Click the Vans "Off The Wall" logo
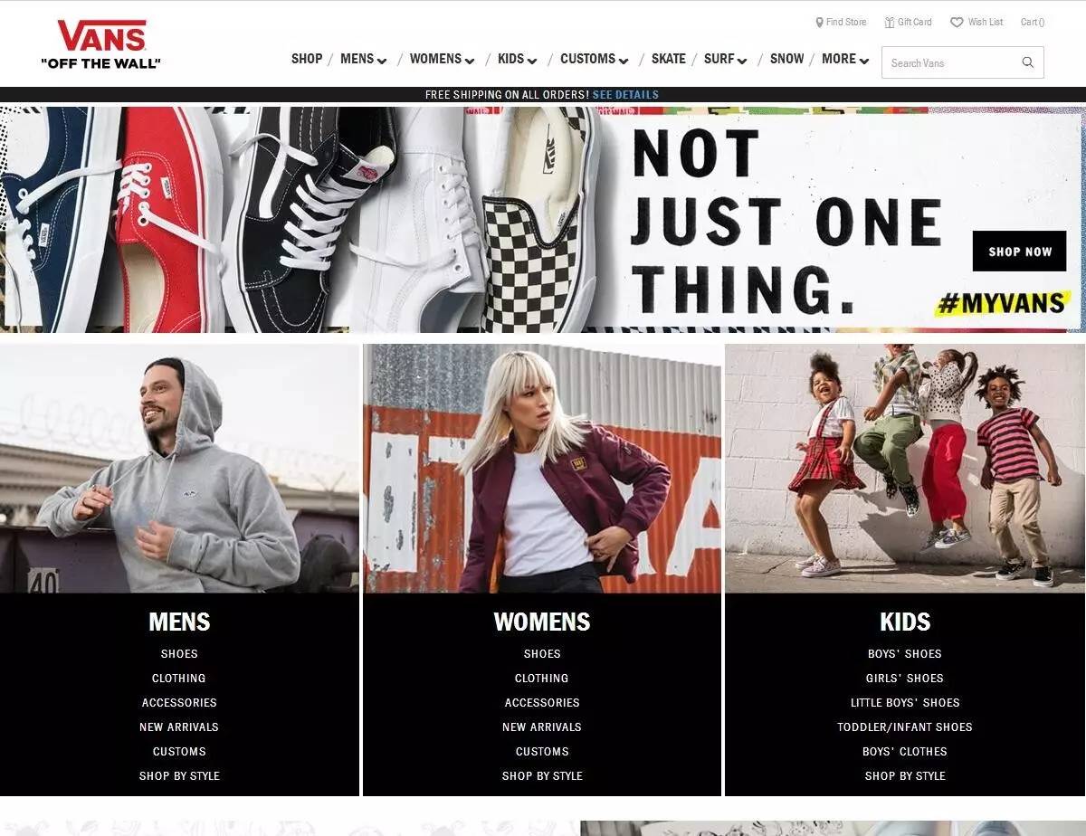 pyautogui.click(x=100, y=45)
